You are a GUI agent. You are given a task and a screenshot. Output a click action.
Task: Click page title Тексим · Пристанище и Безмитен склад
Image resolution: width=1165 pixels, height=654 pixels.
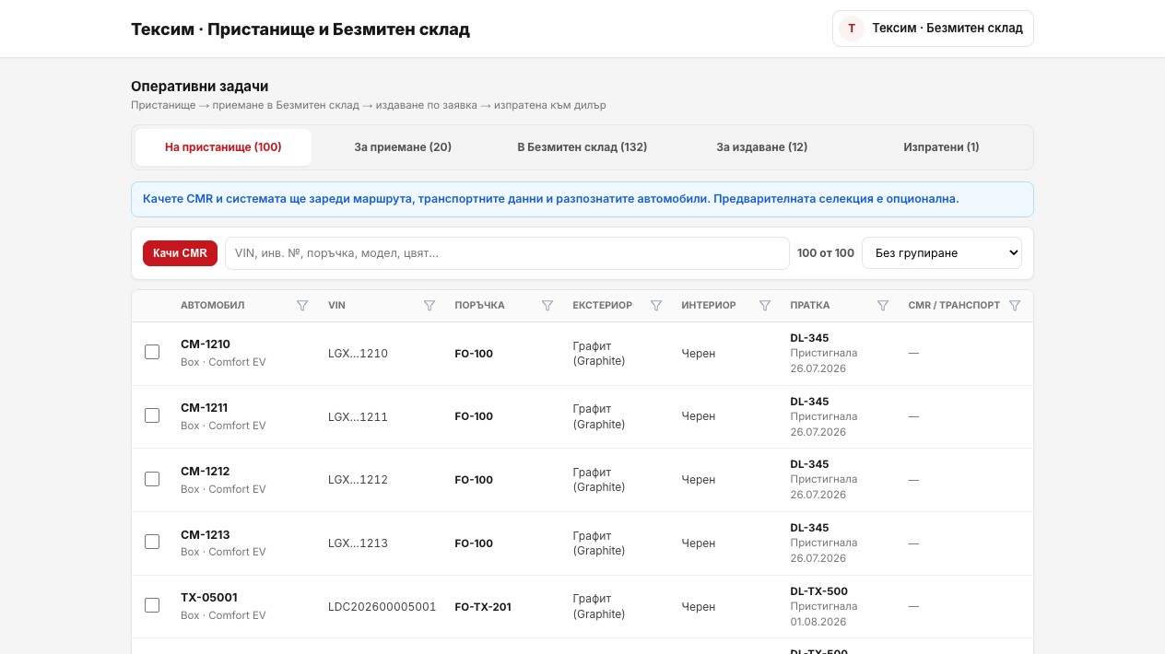point(300,29)
